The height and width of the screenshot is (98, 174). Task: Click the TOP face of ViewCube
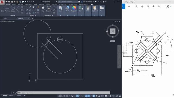[113, 31]
